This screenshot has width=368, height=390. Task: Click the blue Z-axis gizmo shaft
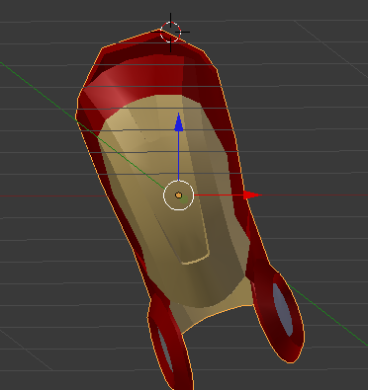pyautogui.click(x=179, y=156)
